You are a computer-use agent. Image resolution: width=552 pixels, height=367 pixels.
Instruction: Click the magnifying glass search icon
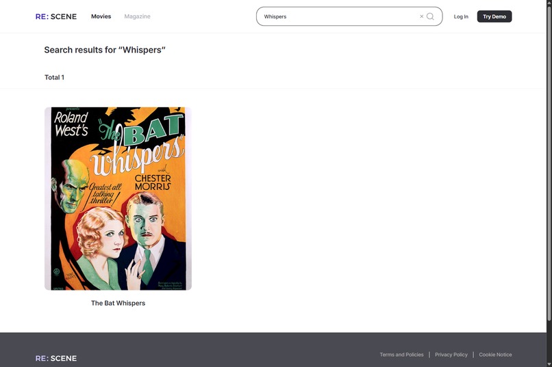tap(430, 16)
